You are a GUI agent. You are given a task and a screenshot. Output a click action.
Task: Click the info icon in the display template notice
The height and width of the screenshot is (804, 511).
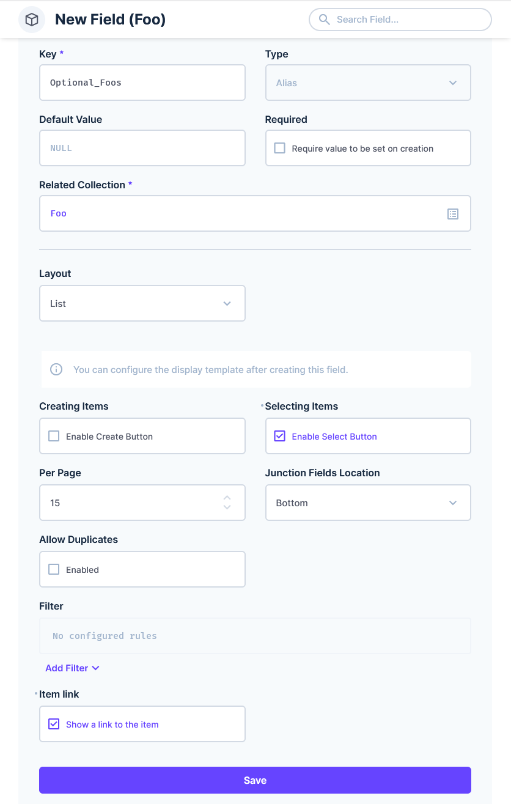tap(56, 369)
